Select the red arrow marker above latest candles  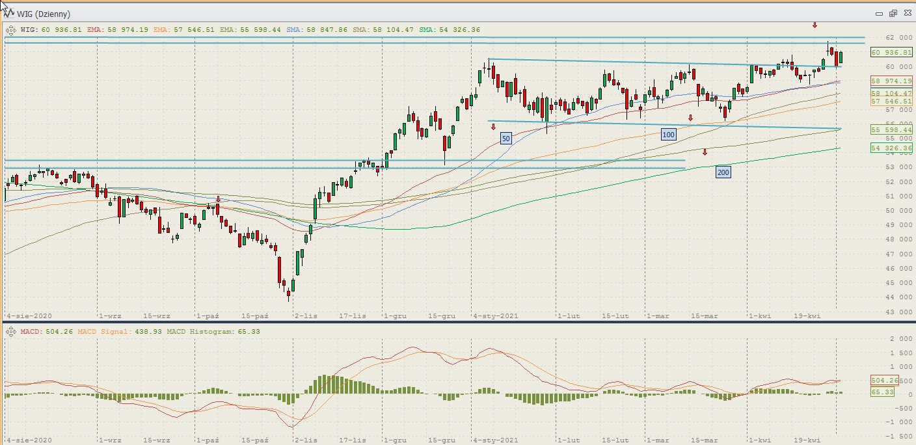coord(814,25)
